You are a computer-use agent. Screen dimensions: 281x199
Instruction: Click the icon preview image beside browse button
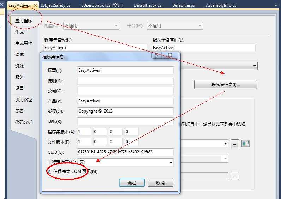pos(245,144)
